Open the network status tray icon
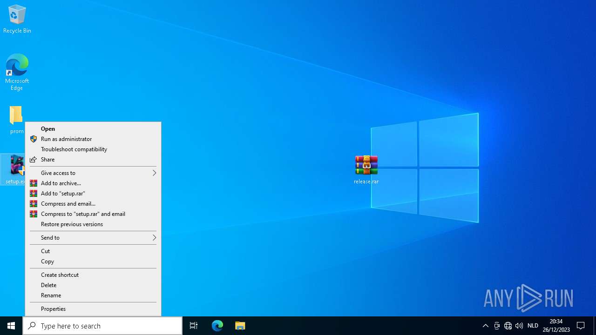This screenshot has height=335, width=596. coord(508,326)
